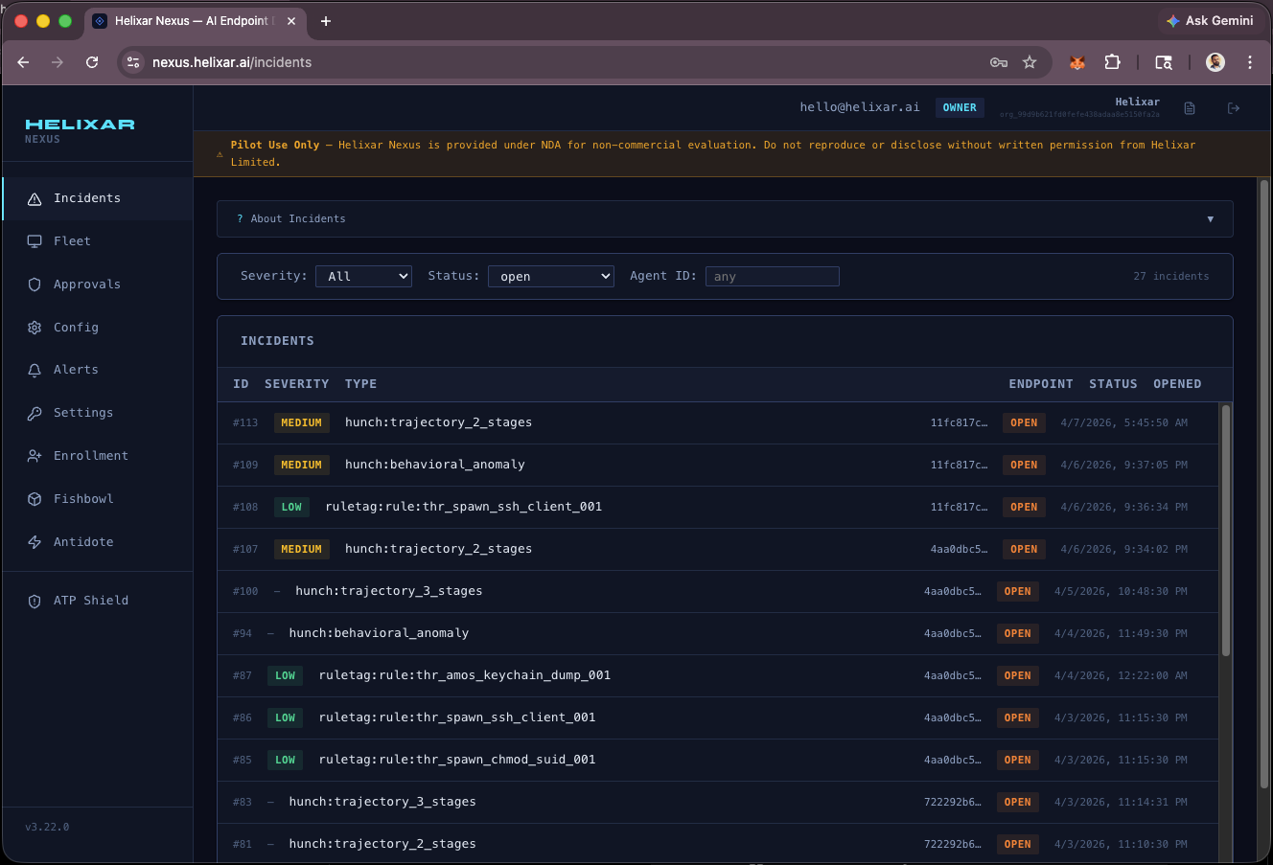Expand the About Incidents panel
The height and width of the screenshot is (865, 1273).
pyautogui.click(x=725, y=218)
